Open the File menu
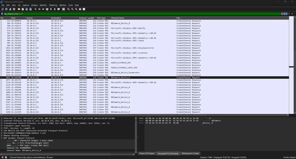The height and width of the screenshot is (159, 296). coord(3,5)
